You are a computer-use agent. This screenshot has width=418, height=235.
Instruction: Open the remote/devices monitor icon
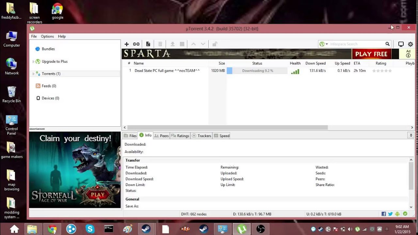tap(401, 44)
